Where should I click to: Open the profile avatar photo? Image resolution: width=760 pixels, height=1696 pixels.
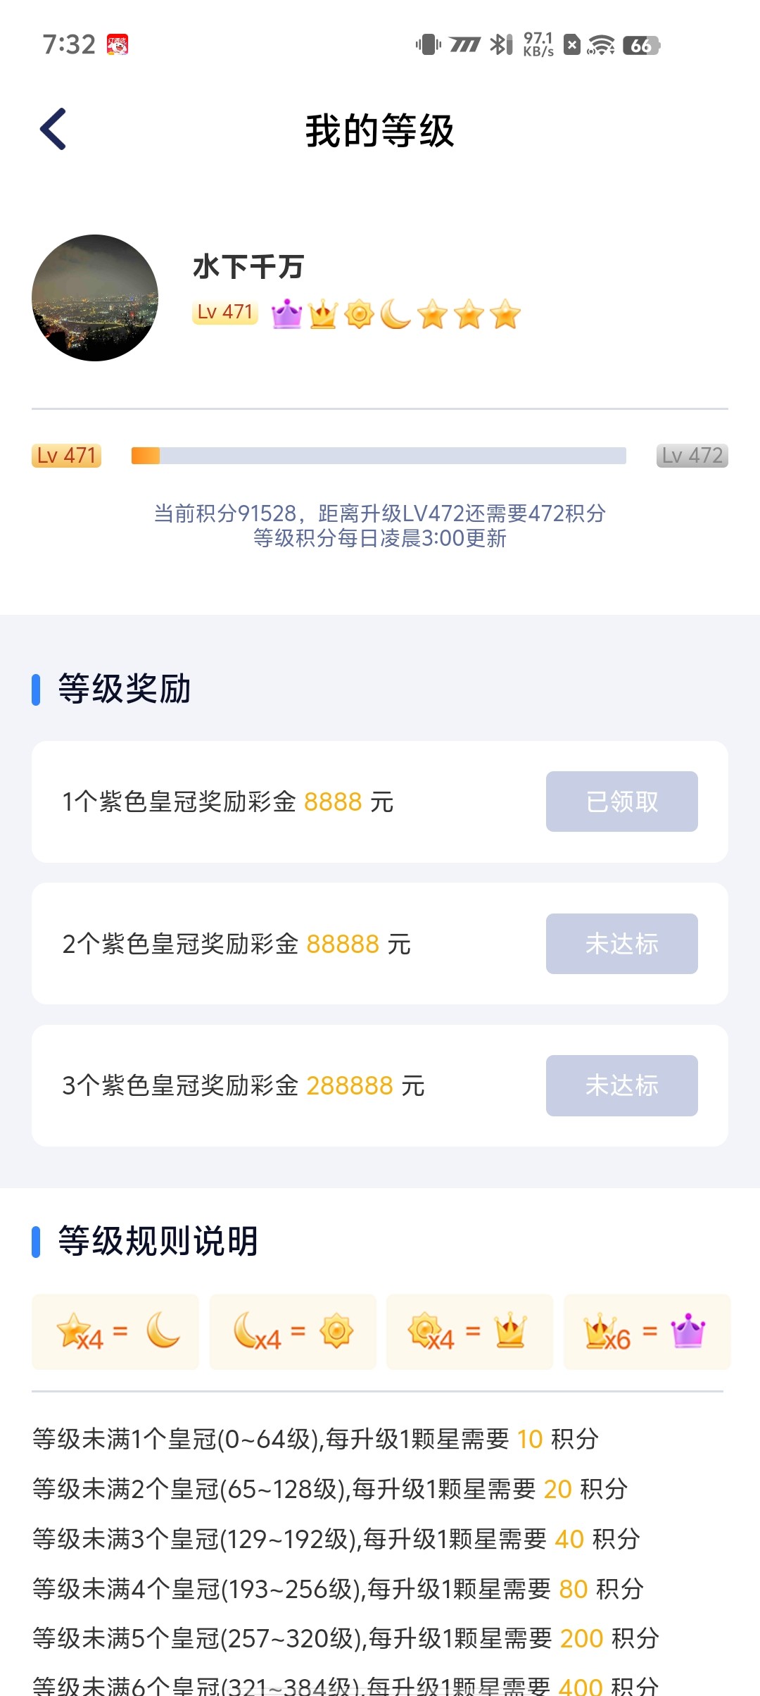[95, 298]
